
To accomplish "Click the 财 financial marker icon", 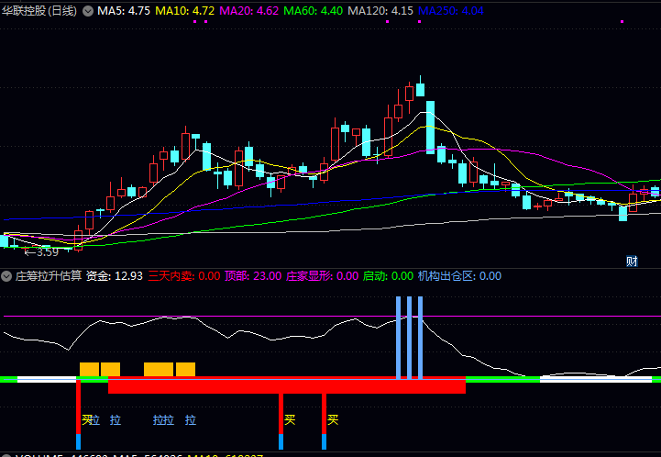I will click(632, 262).
